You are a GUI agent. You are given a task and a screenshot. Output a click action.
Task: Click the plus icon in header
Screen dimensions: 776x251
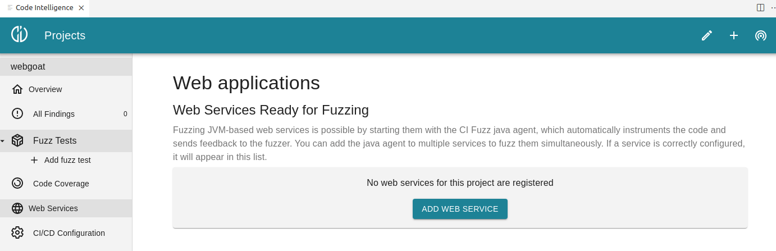734,35
